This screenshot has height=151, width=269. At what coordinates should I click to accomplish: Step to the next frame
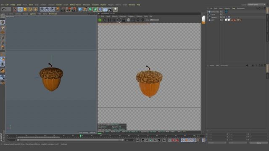point(155,140)
